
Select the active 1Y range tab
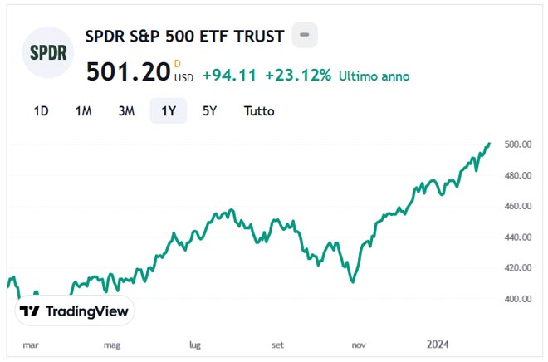pyautogui.click(x=168, y=110)
